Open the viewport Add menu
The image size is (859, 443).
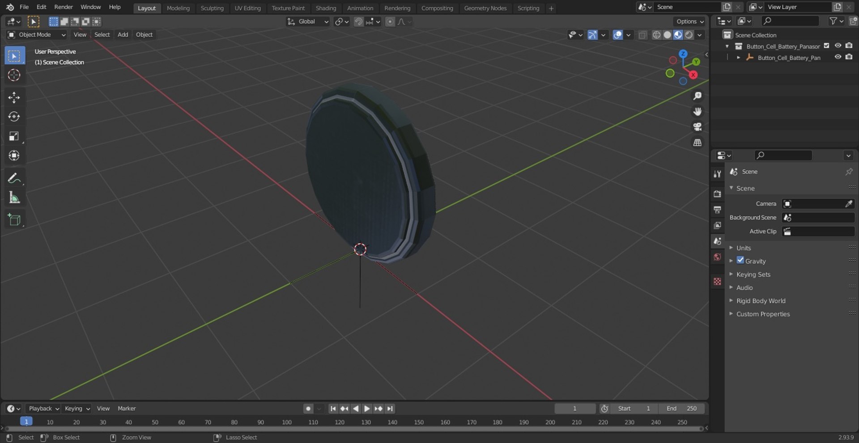click(x=123, y=35)
